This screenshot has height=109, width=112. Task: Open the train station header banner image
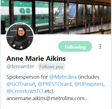click(x=56, y=17)
